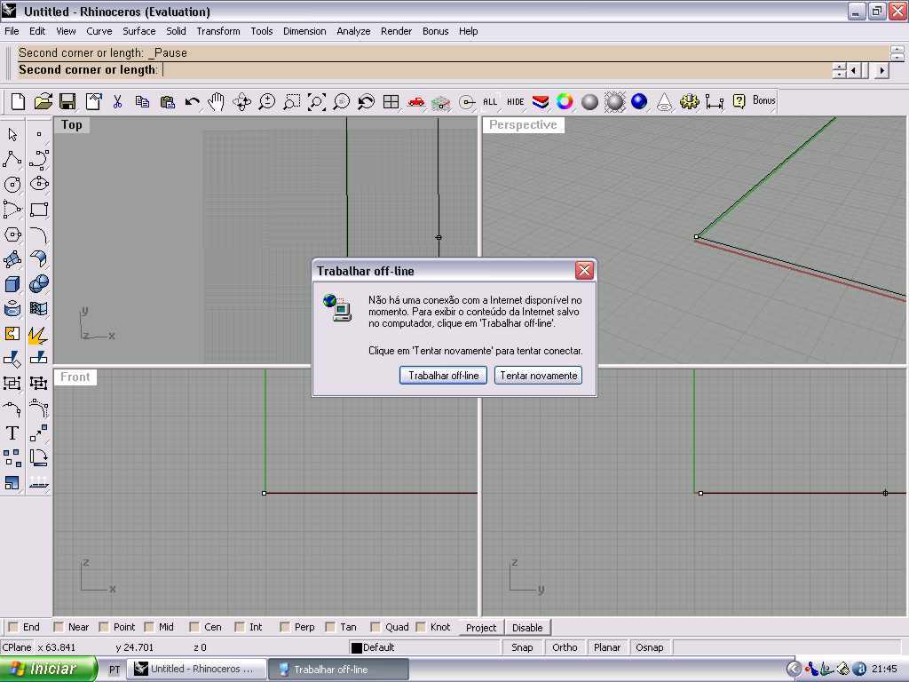Click the Top viewport title label
This screenshot has height=682, width=909.
72,124
